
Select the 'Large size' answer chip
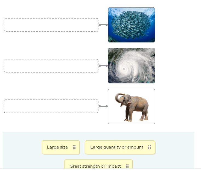point(57,147)
